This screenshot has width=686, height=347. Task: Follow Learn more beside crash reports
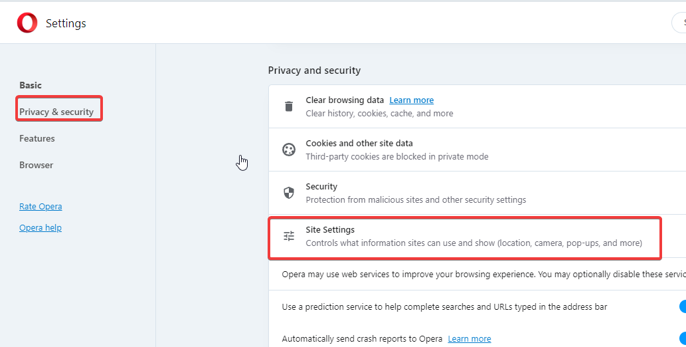pos(470,338)
